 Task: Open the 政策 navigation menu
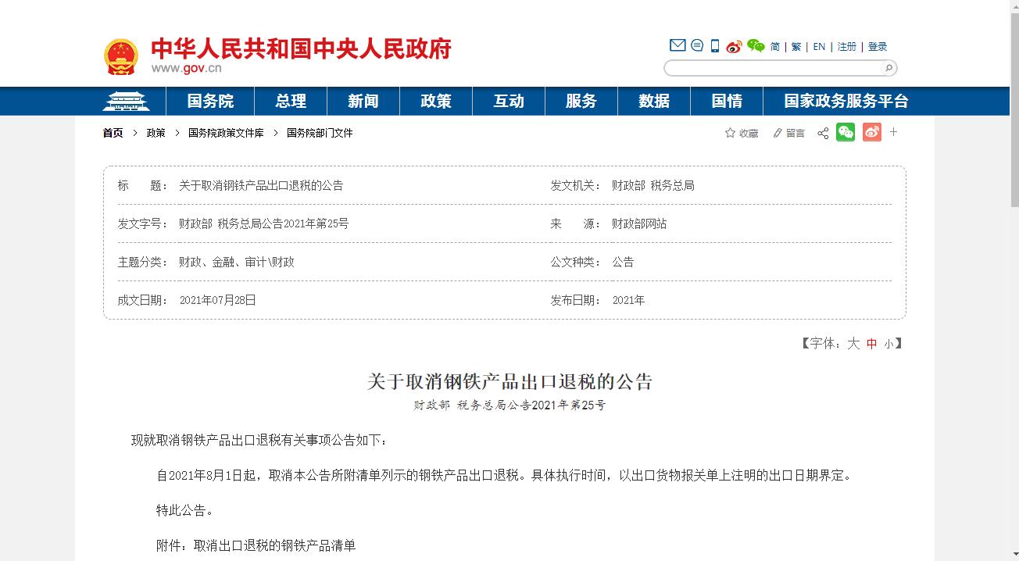tap(435, 101)
